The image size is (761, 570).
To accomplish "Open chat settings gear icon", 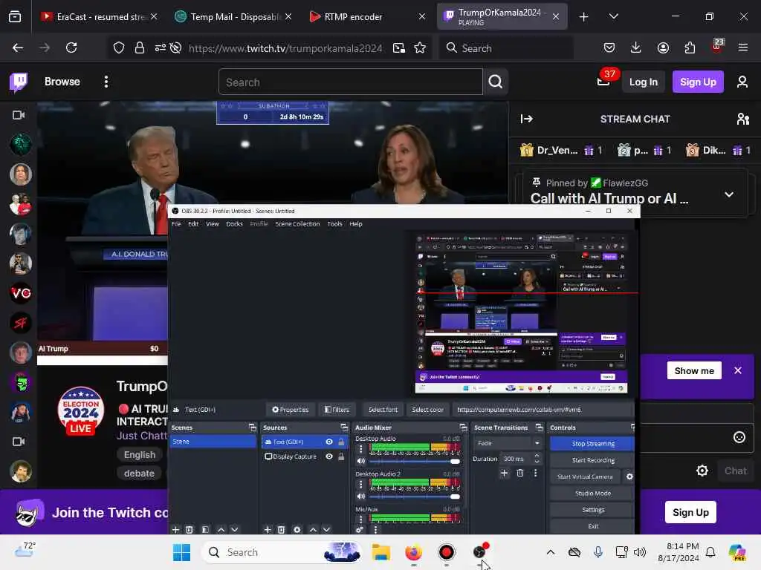I will click(x=702, y=471).
